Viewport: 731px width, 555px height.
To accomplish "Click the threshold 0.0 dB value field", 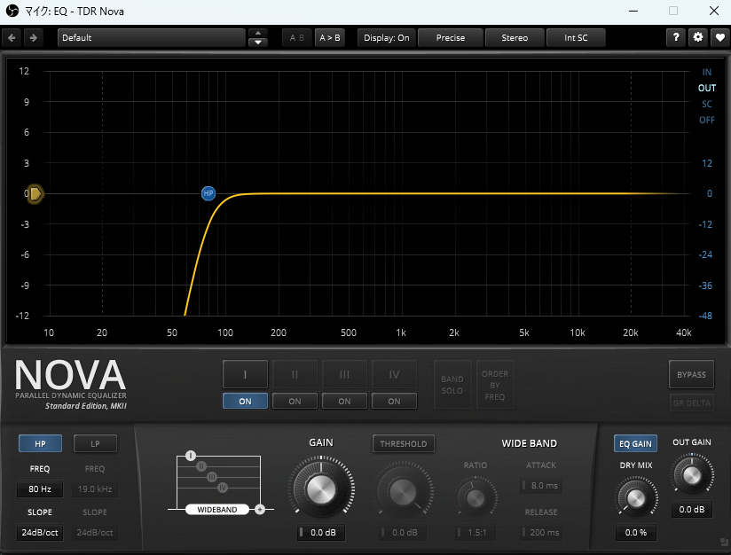I will [403, 532].
